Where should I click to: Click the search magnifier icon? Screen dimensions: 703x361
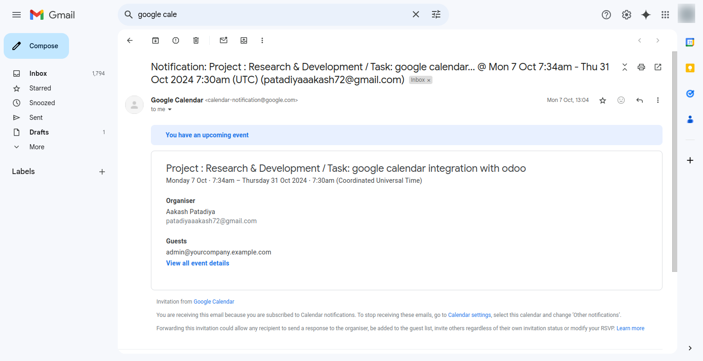click(129, 15)
